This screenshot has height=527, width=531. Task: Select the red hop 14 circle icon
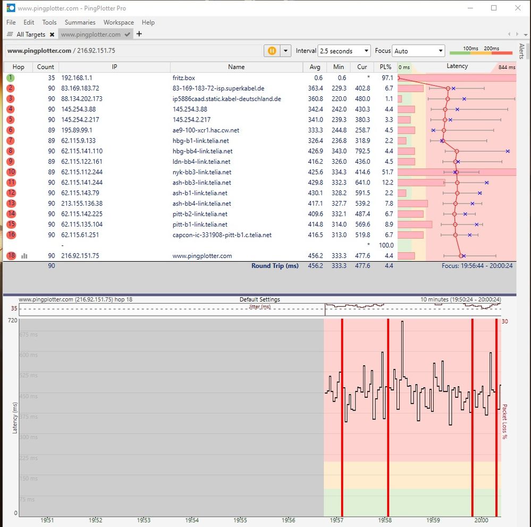pyautogui.click(x=11, y=214)
